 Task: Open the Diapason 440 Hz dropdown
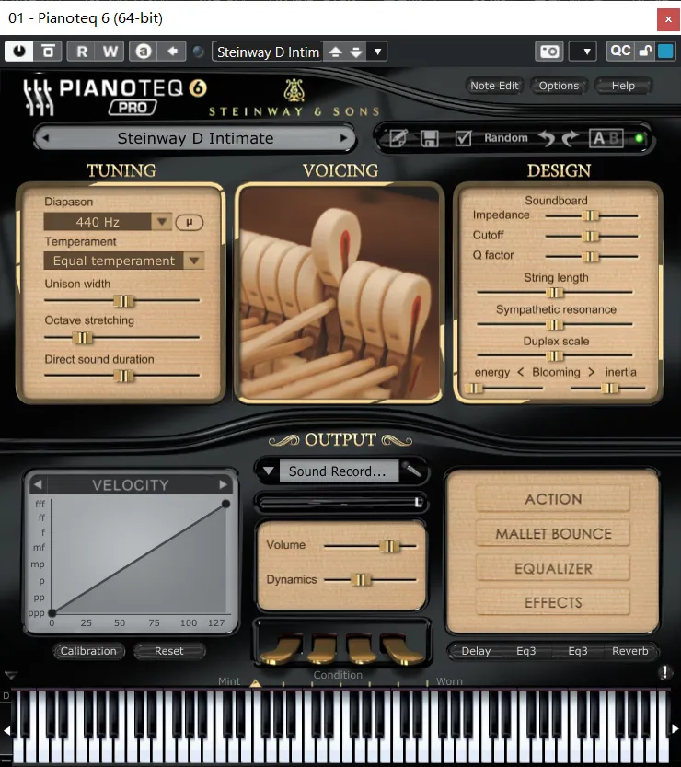click(x=108, y=222)
